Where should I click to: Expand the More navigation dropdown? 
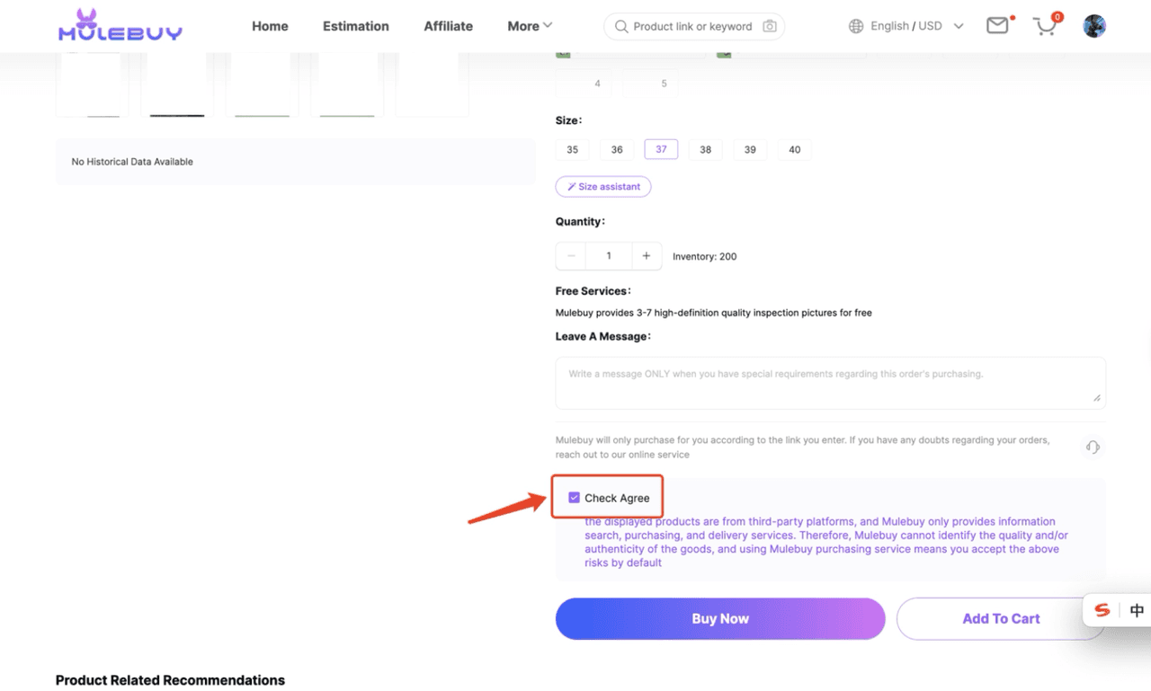coord(530,26)
